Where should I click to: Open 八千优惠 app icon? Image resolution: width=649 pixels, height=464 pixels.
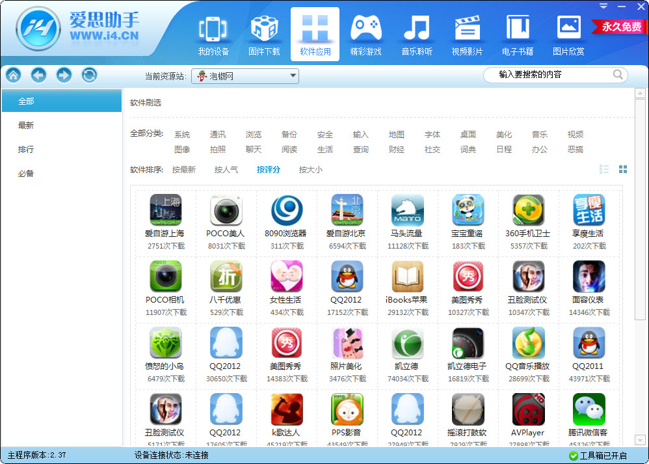coord(226,277)
